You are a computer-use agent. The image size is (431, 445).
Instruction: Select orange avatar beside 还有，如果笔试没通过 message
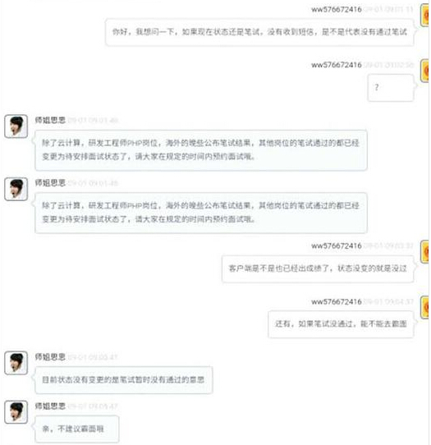[425, 307]
